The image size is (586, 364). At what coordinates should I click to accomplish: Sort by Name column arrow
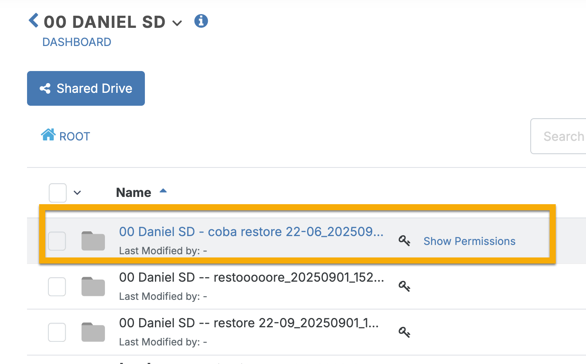point(163,191)
